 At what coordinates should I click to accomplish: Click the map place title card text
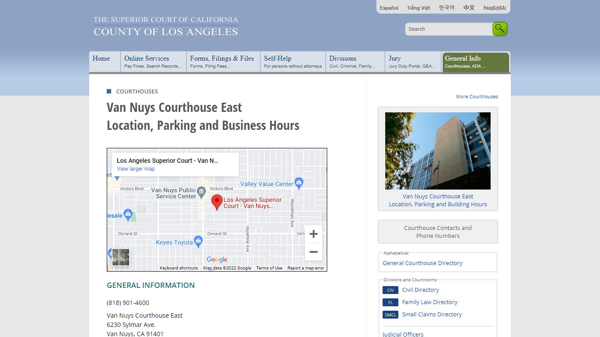pos(167,161)
